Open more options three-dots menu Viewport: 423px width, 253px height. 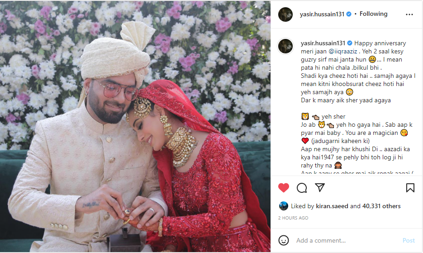[409, 14]
